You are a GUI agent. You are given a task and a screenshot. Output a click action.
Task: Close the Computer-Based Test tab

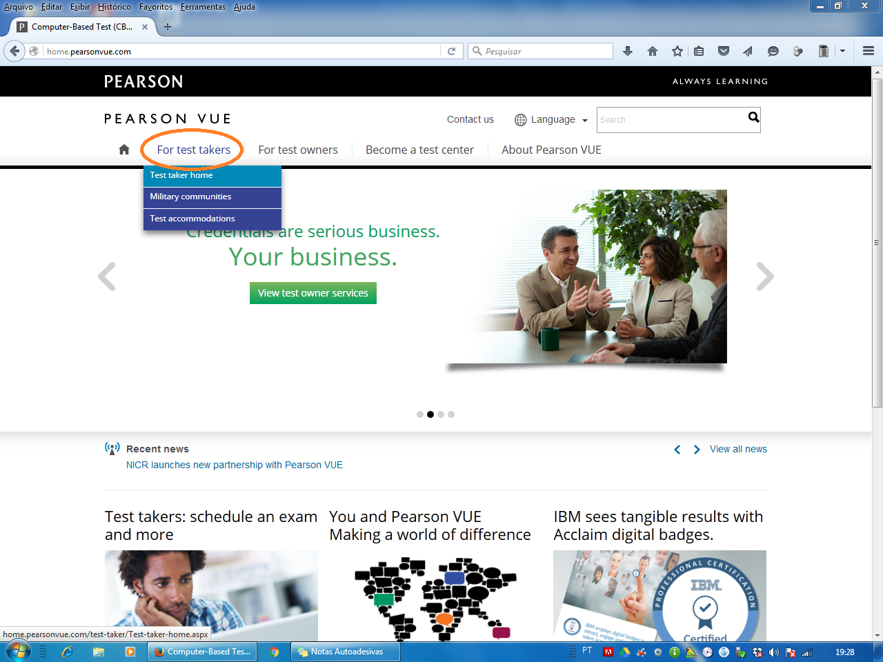(145, 27)
